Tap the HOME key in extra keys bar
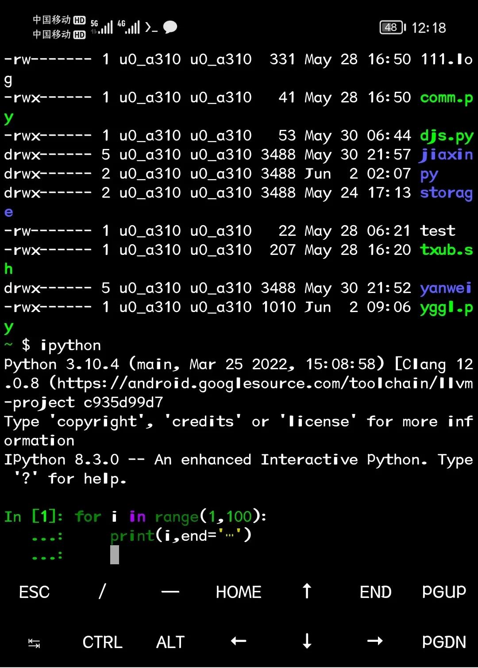 click(x=238, y=592)
